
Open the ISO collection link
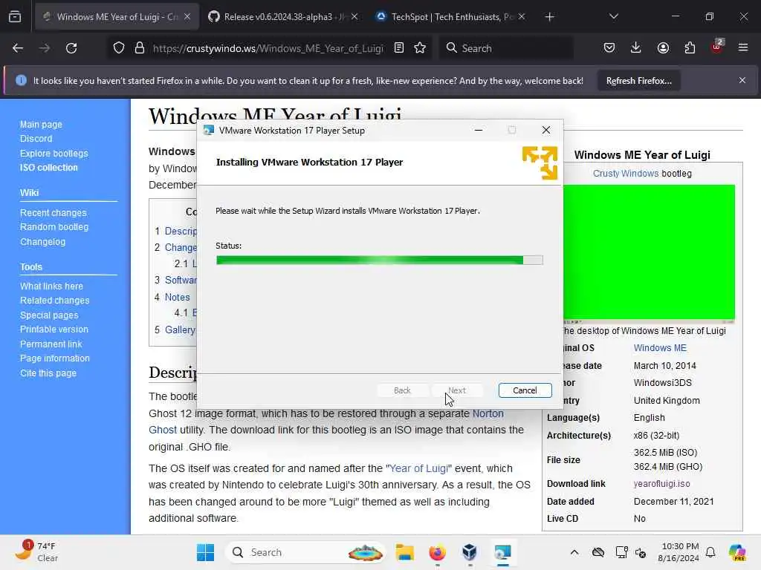pyautogui.click(x=48, y=168)
